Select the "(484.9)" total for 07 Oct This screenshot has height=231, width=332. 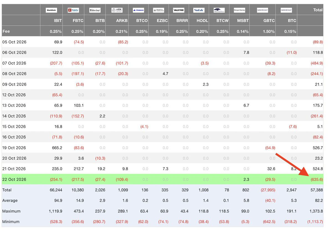(x=317, y=63)
